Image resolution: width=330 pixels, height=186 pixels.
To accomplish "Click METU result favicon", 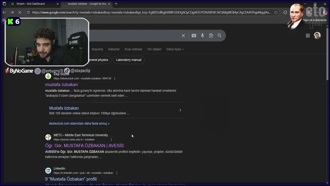I will pyautogui.click(x=48, y=137).
